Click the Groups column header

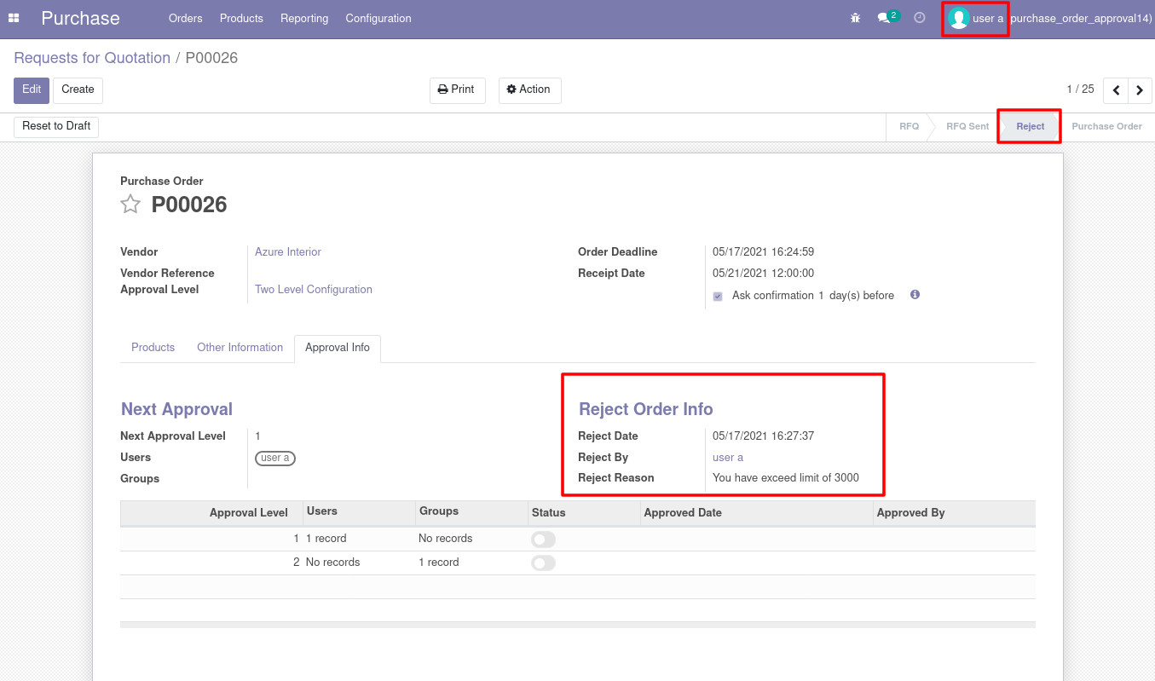[x=471, y=513]
